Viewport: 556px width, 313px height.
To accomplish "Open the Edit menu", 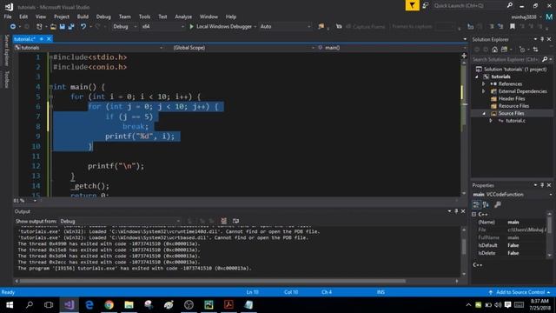I will pyautogui.click(x=23, y=17).
